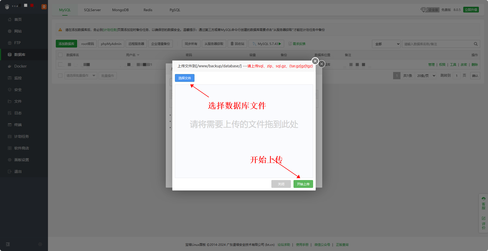Click the blue 选择文件 button
This screenshot has width=488, height=251.
[185, 78]
